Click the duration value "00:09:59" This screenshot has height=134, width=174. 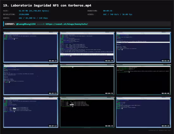click(108, 11)
